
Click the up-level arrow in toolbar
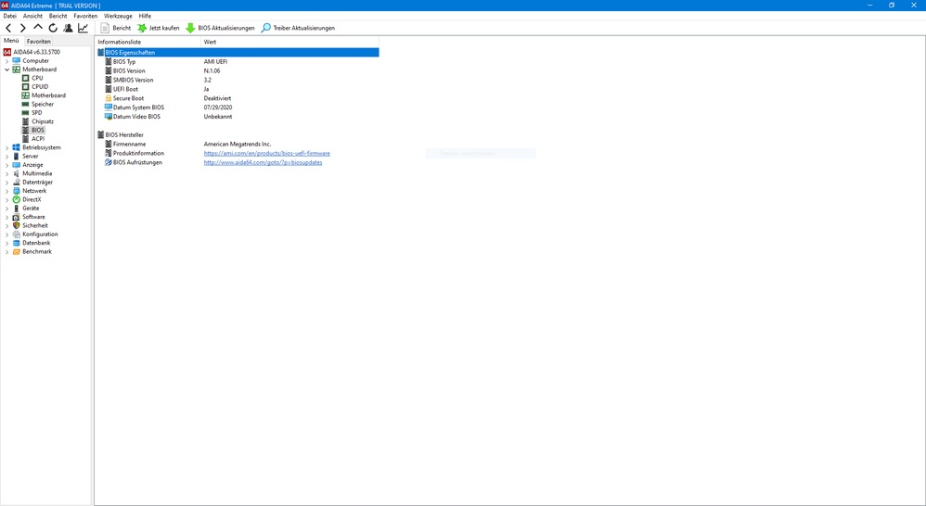tap(38, 28)
